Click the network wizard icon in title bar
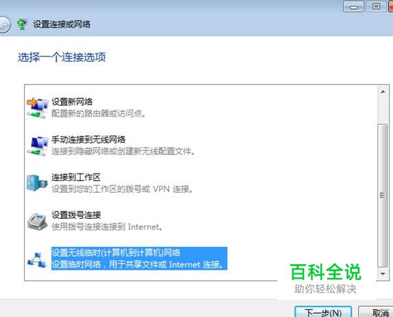Screen dimensions: 393x317 click(22, 25)
